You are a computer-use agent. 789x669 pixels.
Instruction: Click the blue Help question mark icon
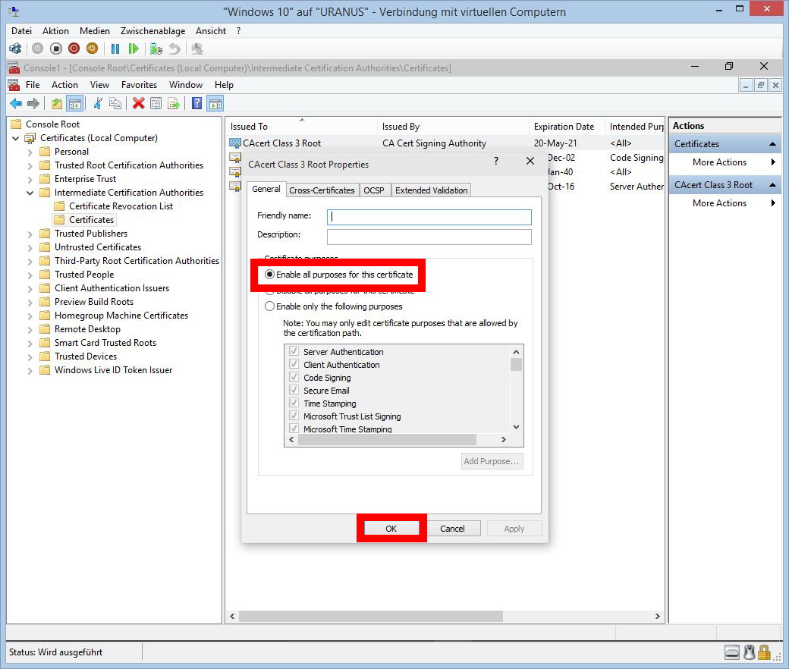coord(196,104)
